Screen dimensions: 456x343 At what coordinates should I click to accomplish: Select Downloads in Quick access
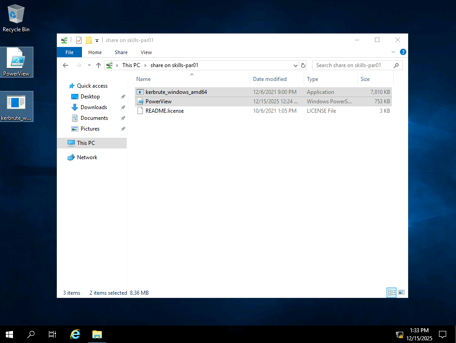click(94, 107)
